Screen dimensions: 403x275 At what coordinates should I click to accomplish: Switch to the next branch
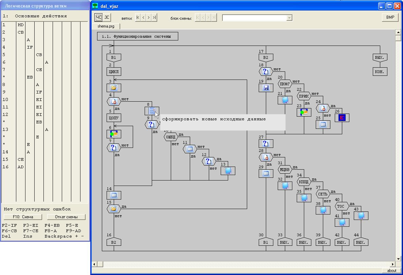(x=149, y=17)
